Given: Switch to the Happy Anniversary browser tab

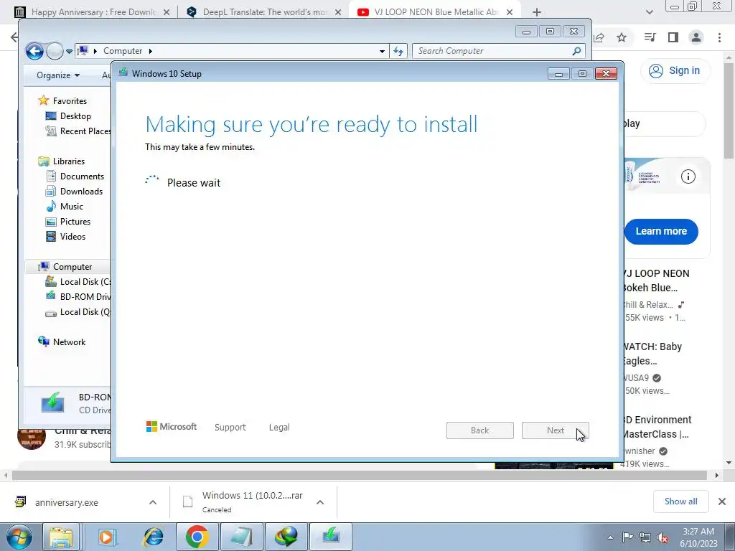Looking at the screenshot, I should pyautogui.click(x=93, y=12).
